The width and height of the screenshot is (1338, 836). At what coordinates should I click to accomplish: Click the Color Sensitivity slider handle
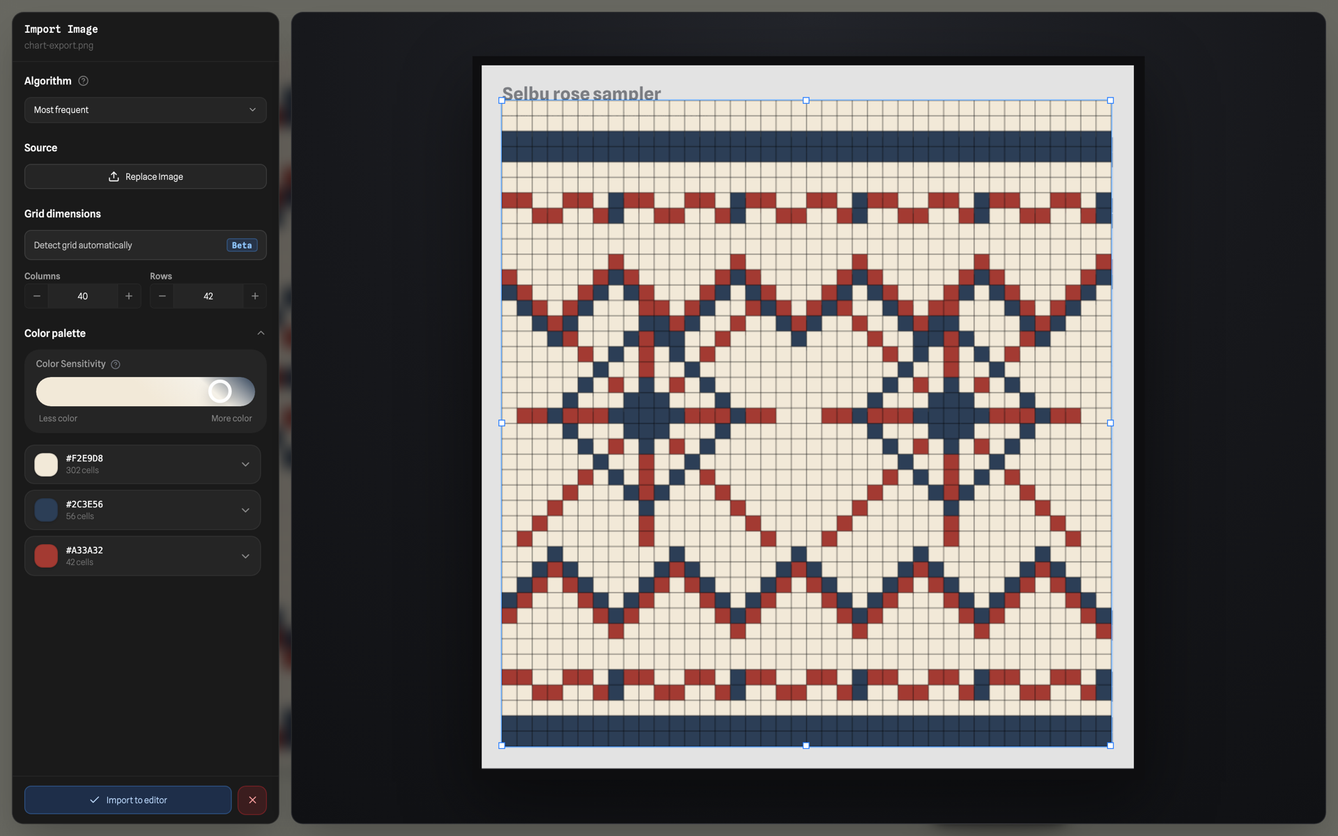pos(220,392)
